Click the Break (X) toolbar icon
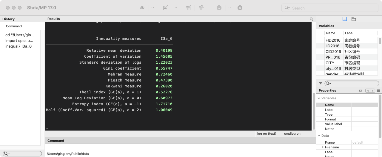Image resolution: width=382 pixels, height=157 pixels. [x=240, y=8]
